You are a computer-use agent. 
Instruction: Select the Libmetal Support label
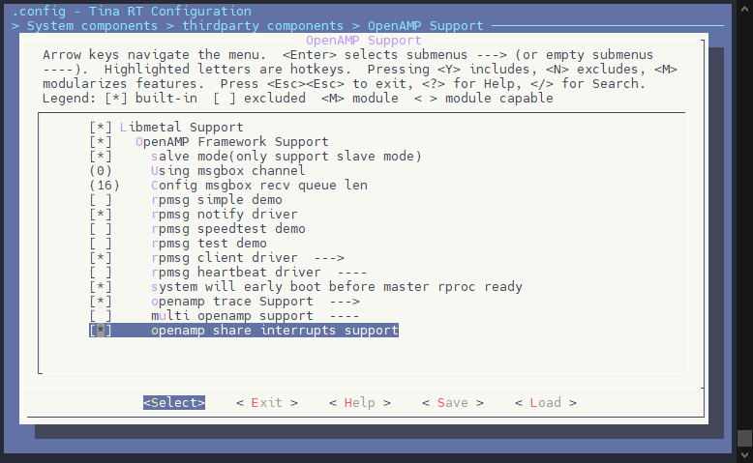[182, 128]
